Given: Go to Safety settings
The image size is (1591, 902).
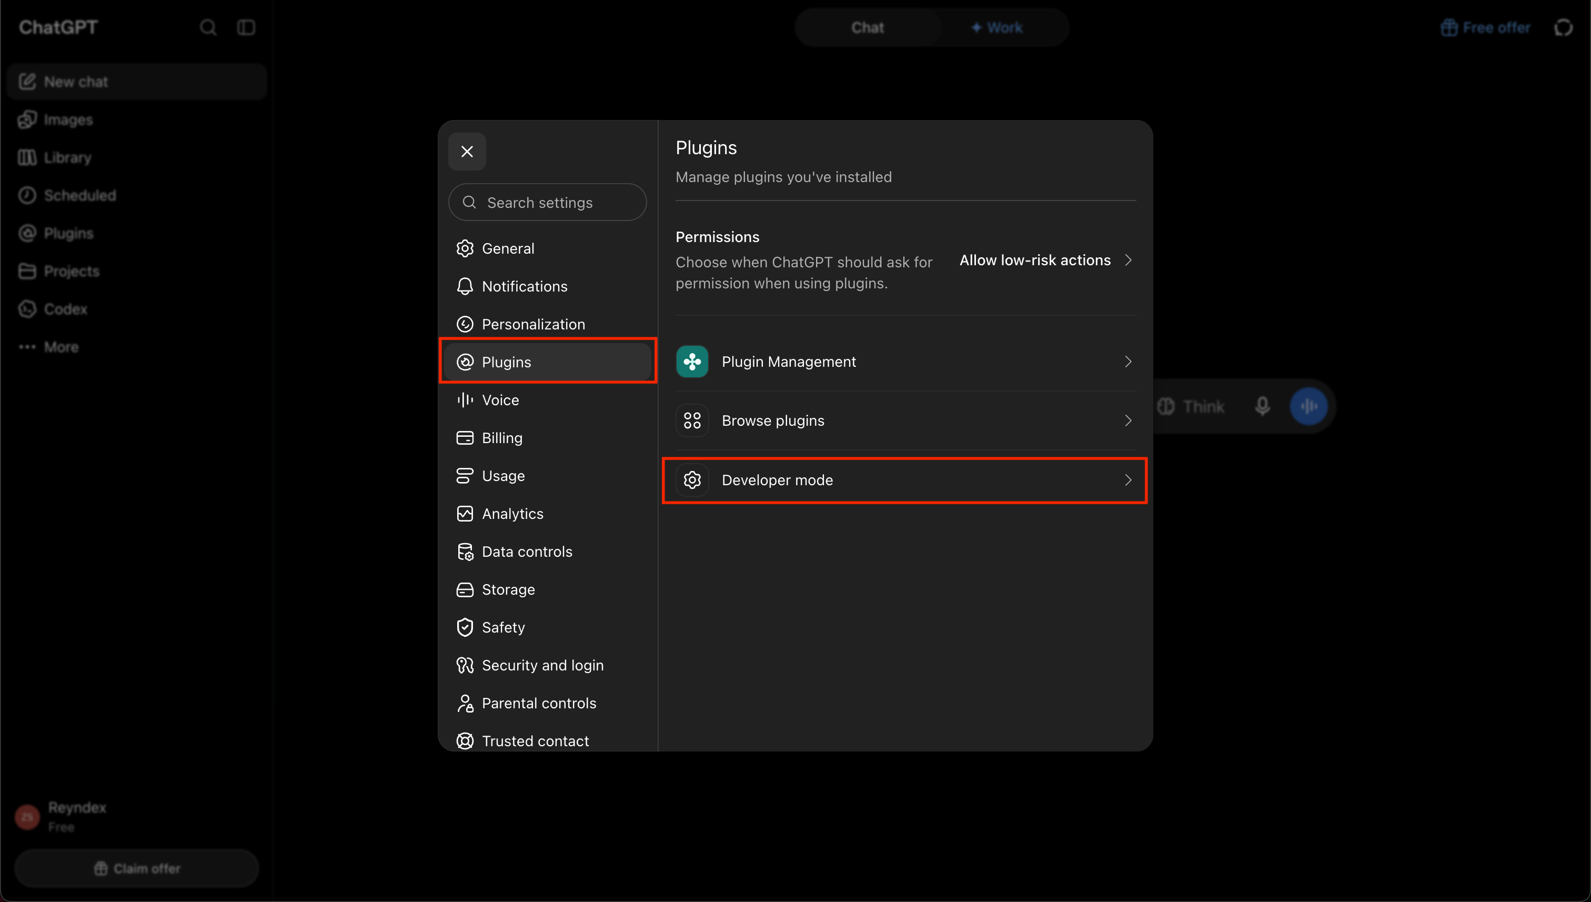Looking at the screenshot, I should (x=548, y=627).
